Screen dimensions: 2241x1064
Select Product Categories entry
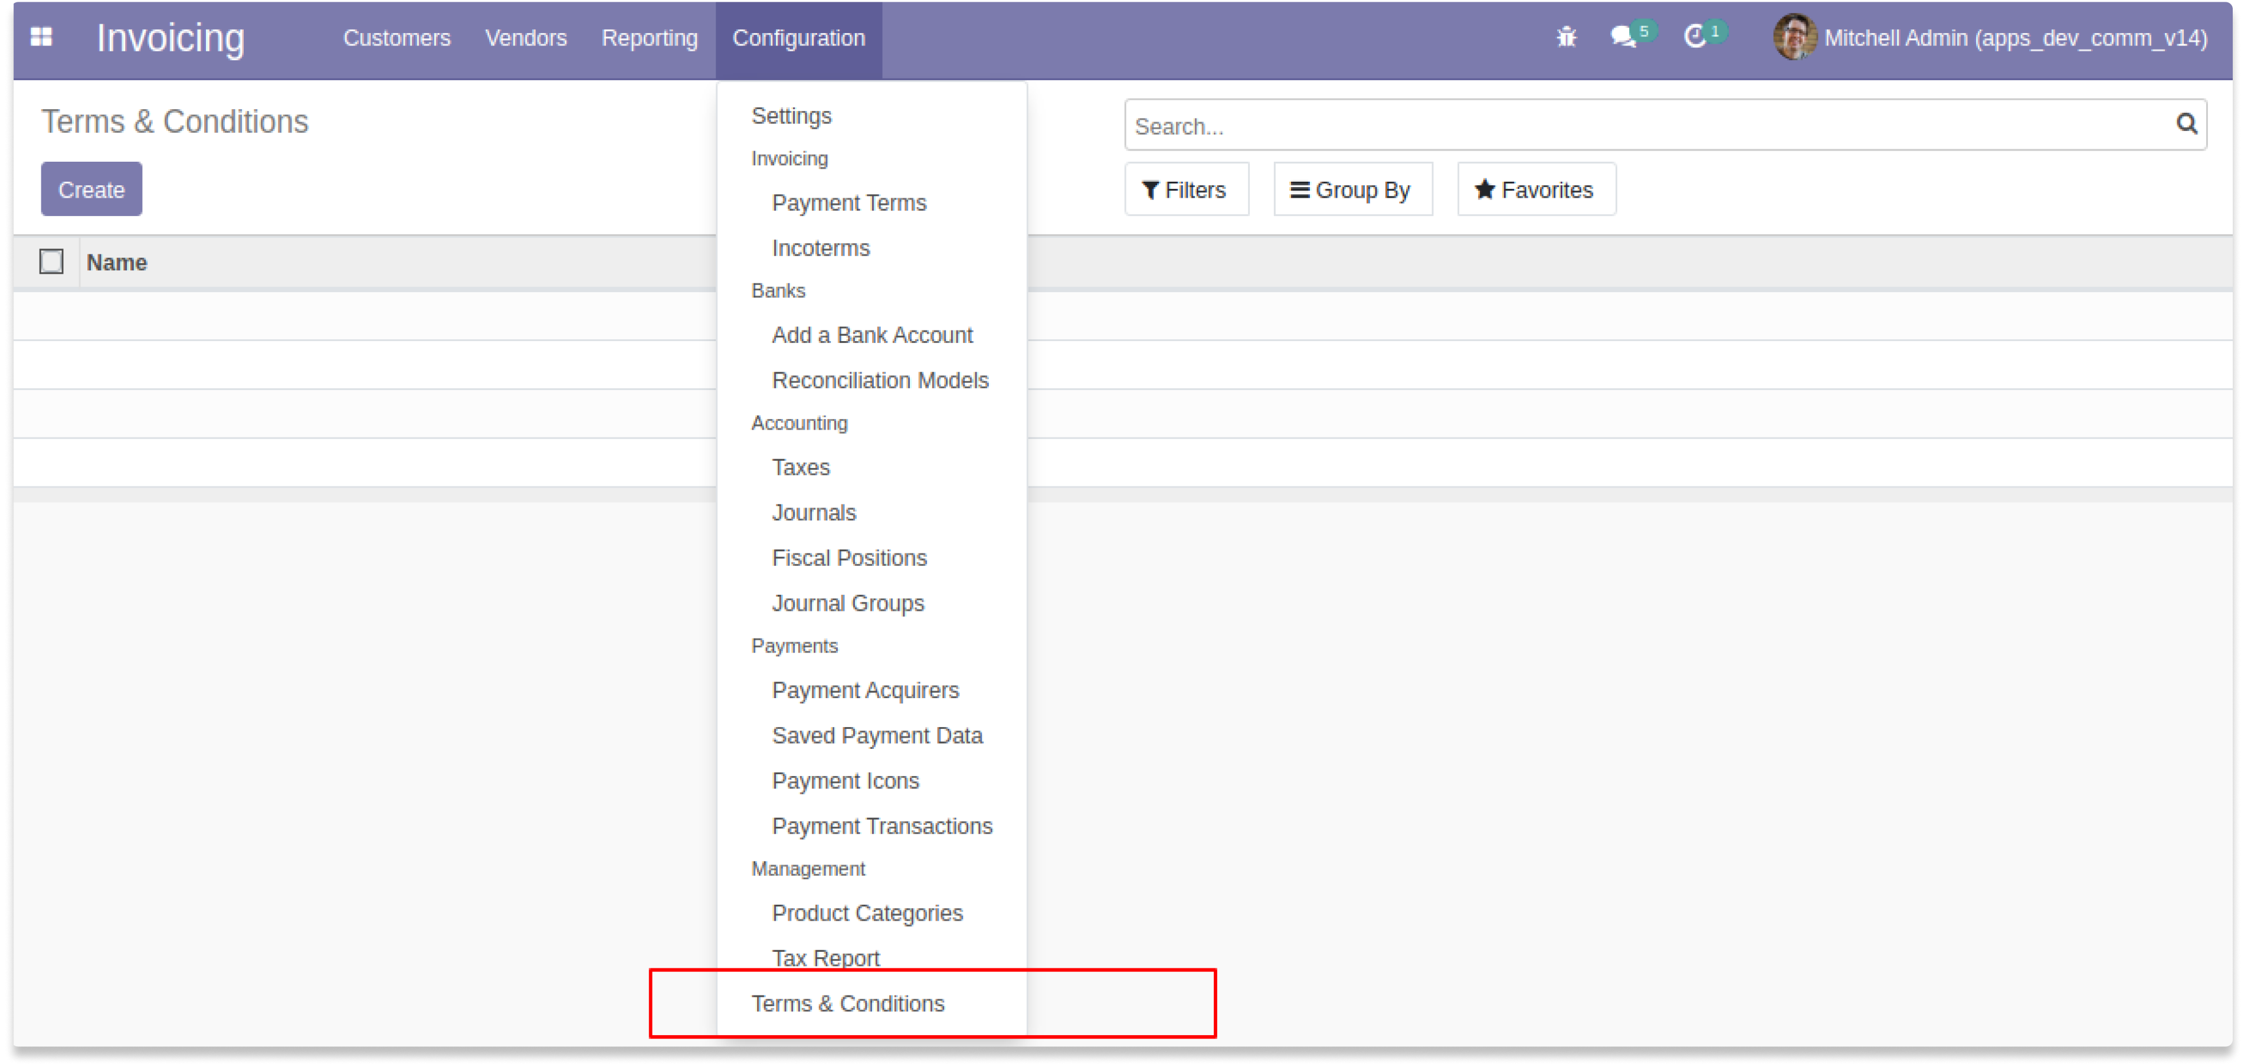pos(866,912)
